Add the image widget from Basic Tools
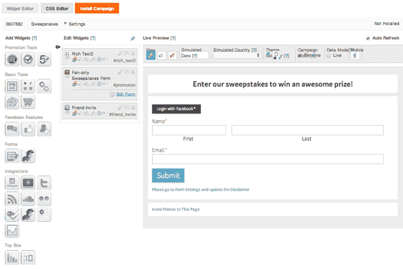The height and width of the screenshot is (269, 403). 12,86
